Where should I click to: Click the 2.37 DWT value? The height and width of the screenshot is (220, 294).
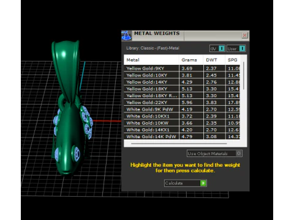click(211, 68)
